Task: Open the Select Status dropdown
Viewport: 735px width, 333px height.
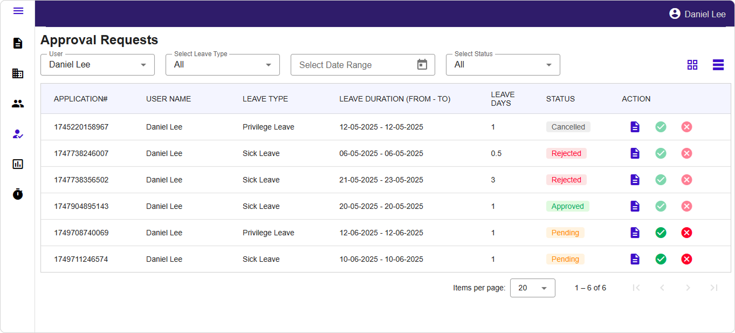Action: tap(503, 65)
